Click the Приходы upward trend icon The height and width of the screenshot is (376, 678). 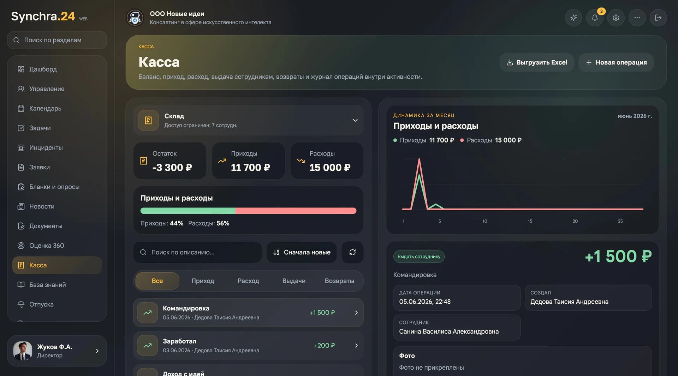click(222, 160)
